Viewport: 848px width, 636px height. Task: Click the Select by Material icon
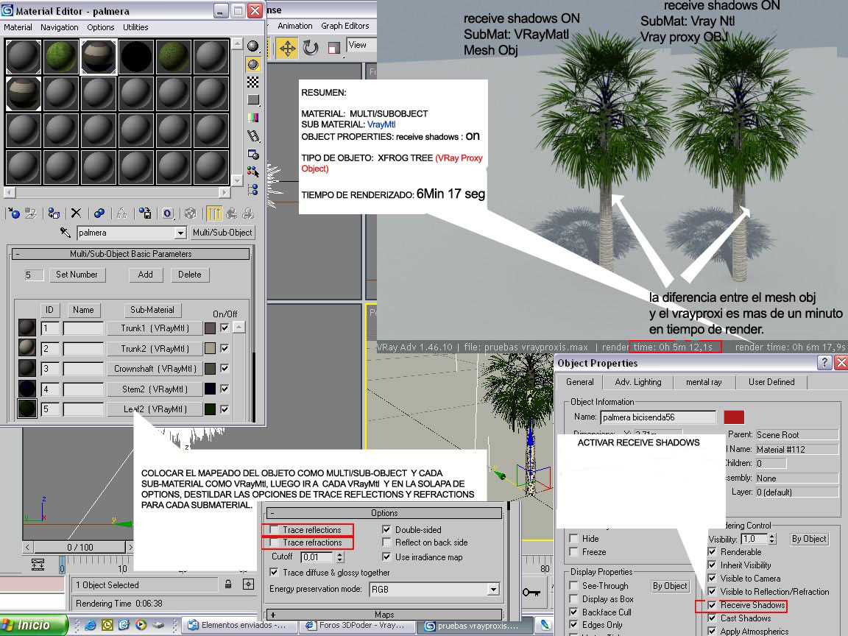252,172
